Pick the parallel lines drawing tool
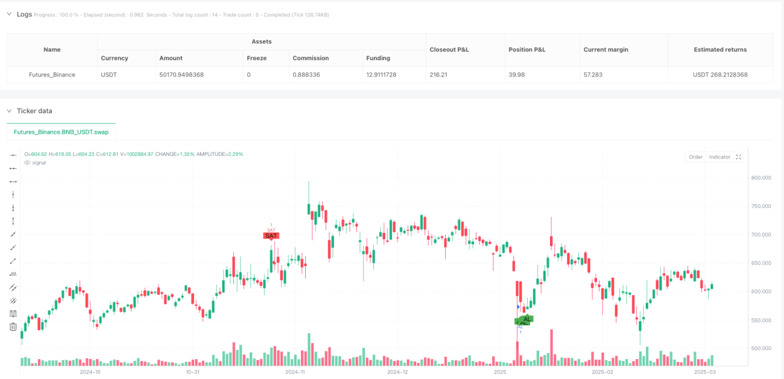784x379 pixels. pyautogui.click(x=13, y=287)
